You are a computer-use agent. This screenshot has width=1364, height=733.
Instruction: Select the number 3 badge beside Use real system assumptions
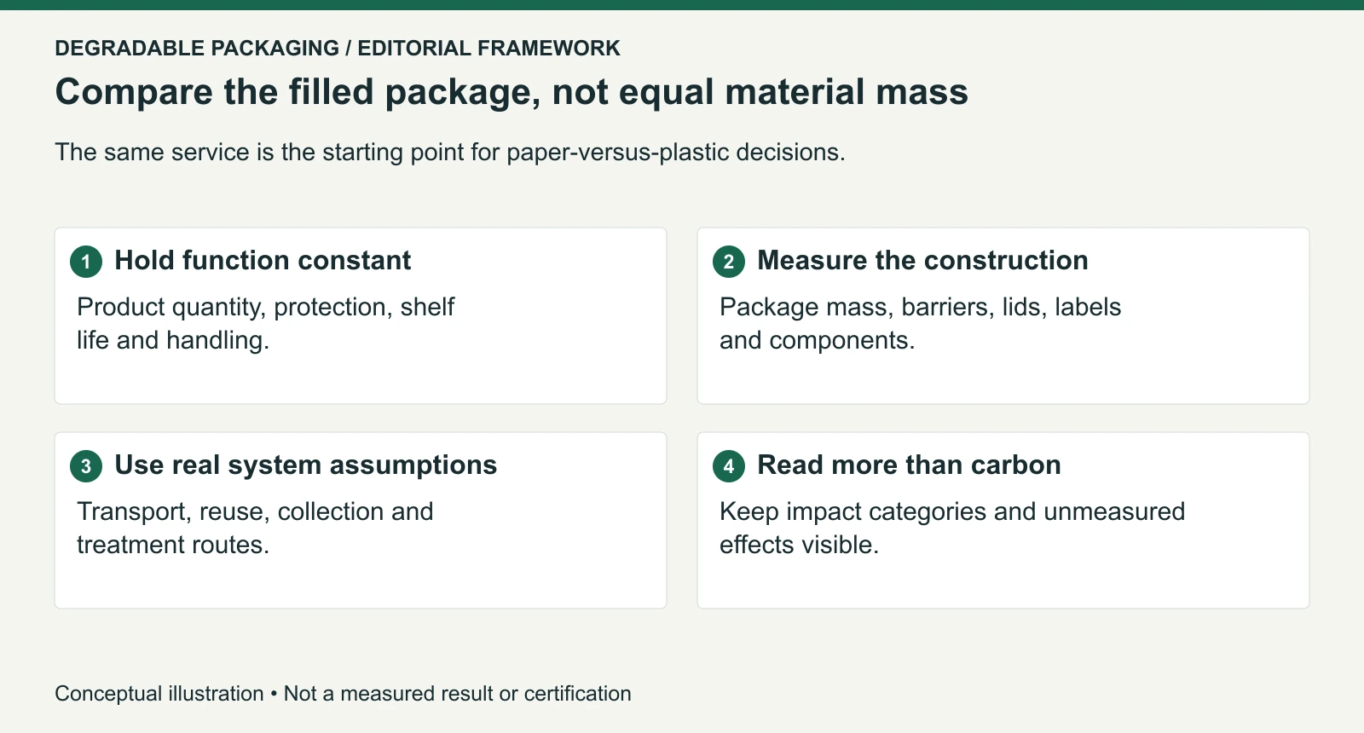[86, 466]
